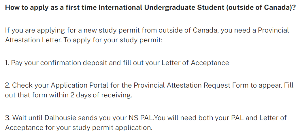Click the sentence beginning "You will need both your PAL"
300x136 pixels.
click(219, 118)
